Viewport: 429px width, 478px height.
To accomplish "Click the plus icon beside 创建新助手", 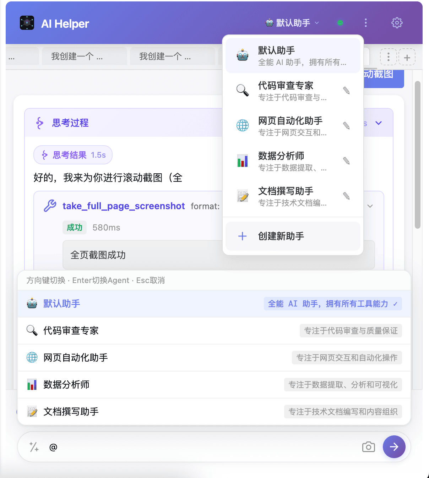I will tap(243, 236).
